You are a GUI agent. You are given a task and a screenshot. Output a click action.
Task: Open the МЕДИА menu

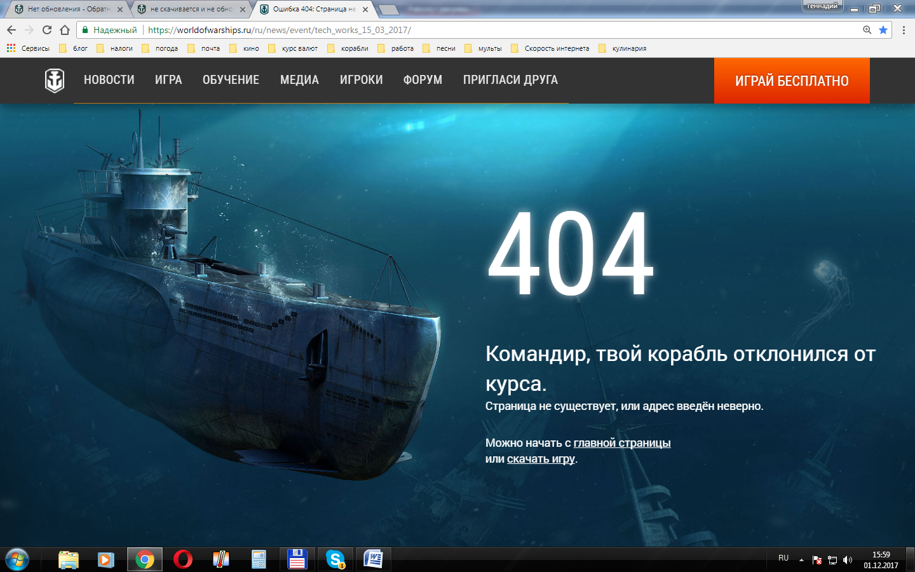tap(299, 80)
